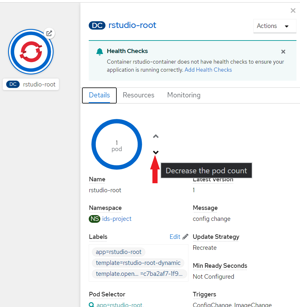Image resolution: width=300 pixels, height=307 pixels.
Task: Click the 'Not Configured' value
Action: pos(214,277)
